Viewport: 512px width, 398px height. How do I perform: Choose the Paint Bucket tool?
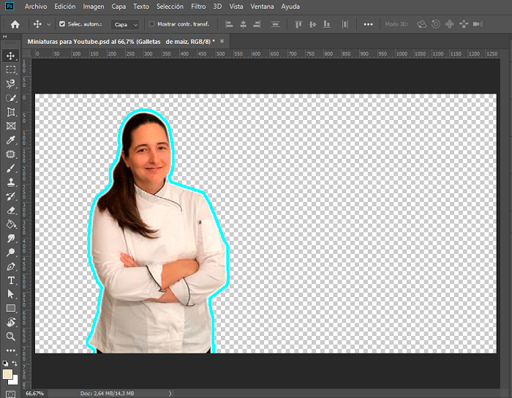click(11, 225)
